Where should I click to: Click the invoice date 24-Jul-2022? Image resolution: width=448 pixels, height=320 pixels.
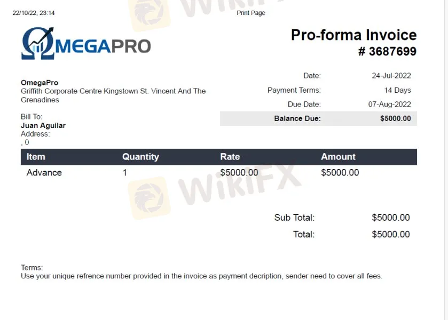(x=391, y=76)
